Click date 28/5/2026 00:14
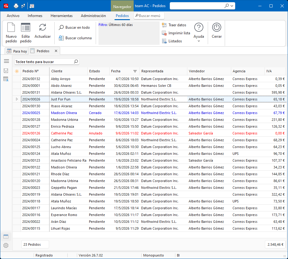The width and height of the screenshot is (288, 259). 126,174
